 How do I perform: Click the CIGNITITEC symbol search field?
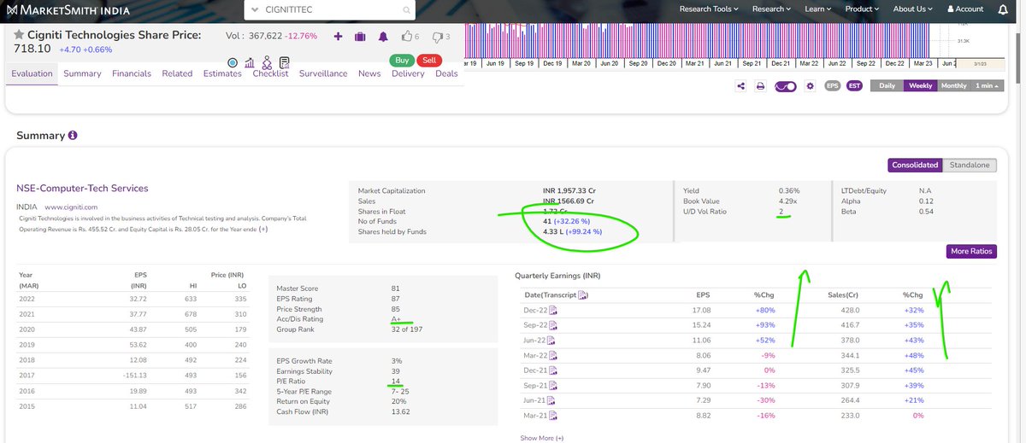coord(330,11)
